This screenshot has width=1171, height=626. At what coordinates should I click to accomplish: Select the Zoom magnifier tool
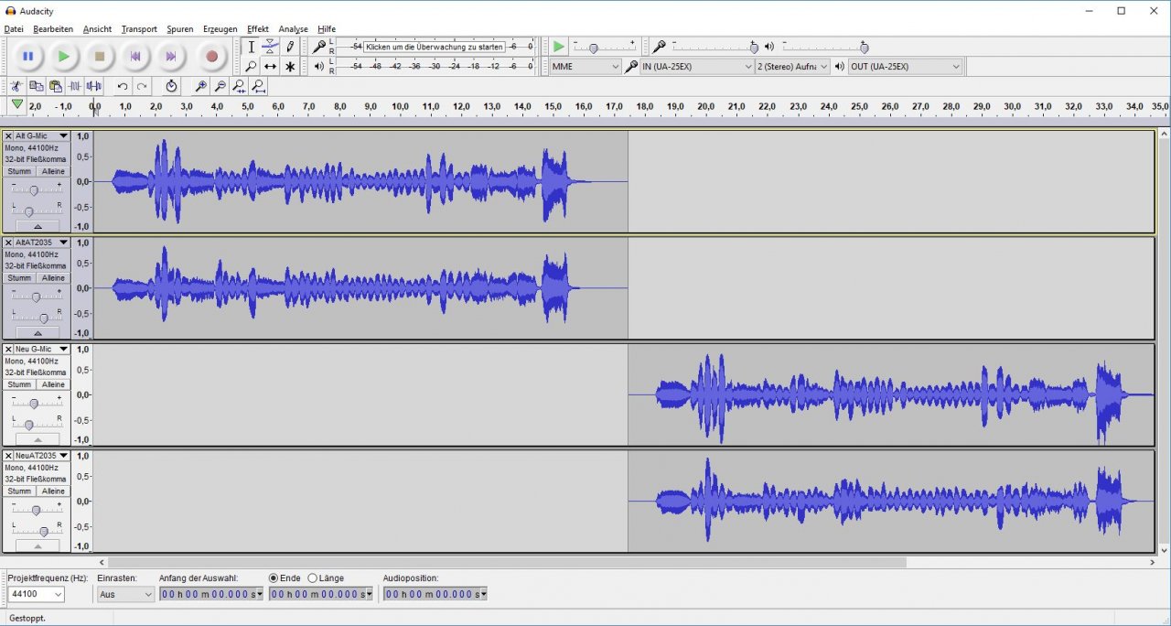(x=251, y=67)
